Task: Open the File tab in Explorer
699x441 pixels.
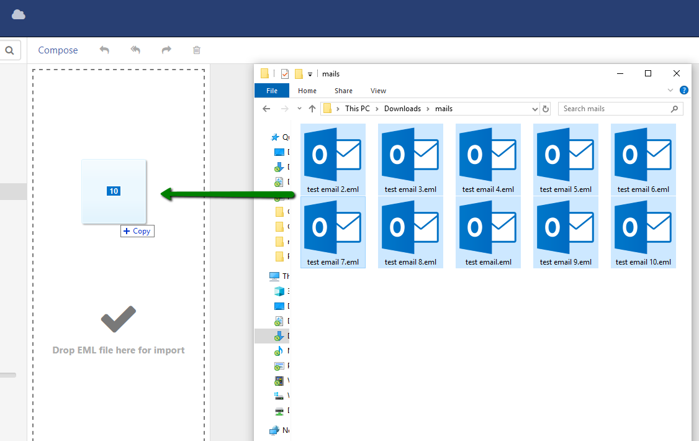Action: 272,91
